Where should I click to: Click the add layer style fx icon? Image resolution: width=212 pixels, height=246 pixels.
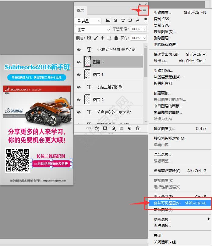97,128
